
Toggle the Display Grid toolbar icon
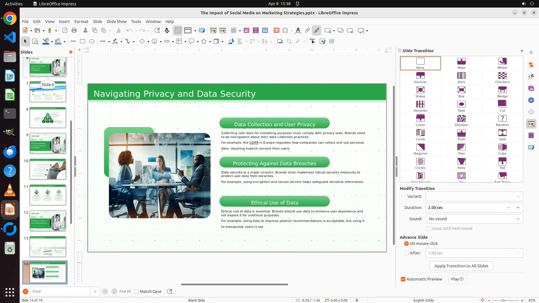tap(178, 31)
